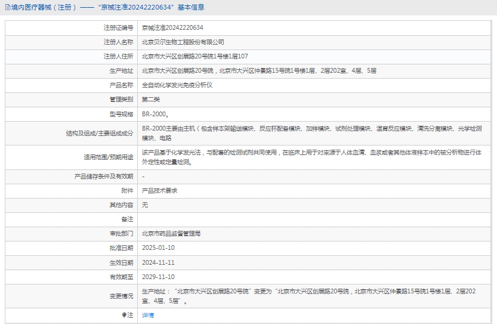The image size is (497, 328).
Task: Click registrant name 北京贝尔生物工程股份有限公司
Action: [183, 42]
